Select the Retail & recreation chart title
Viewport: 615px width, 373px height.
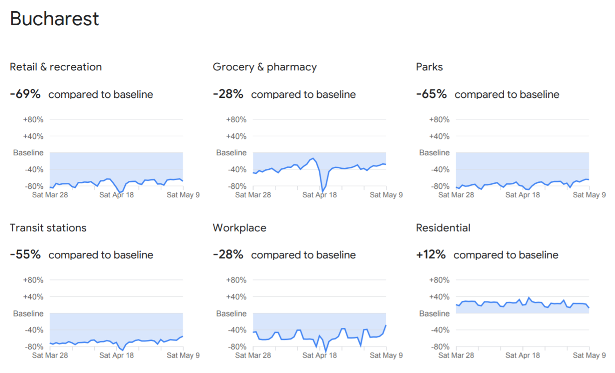click(x=56, y=67)
